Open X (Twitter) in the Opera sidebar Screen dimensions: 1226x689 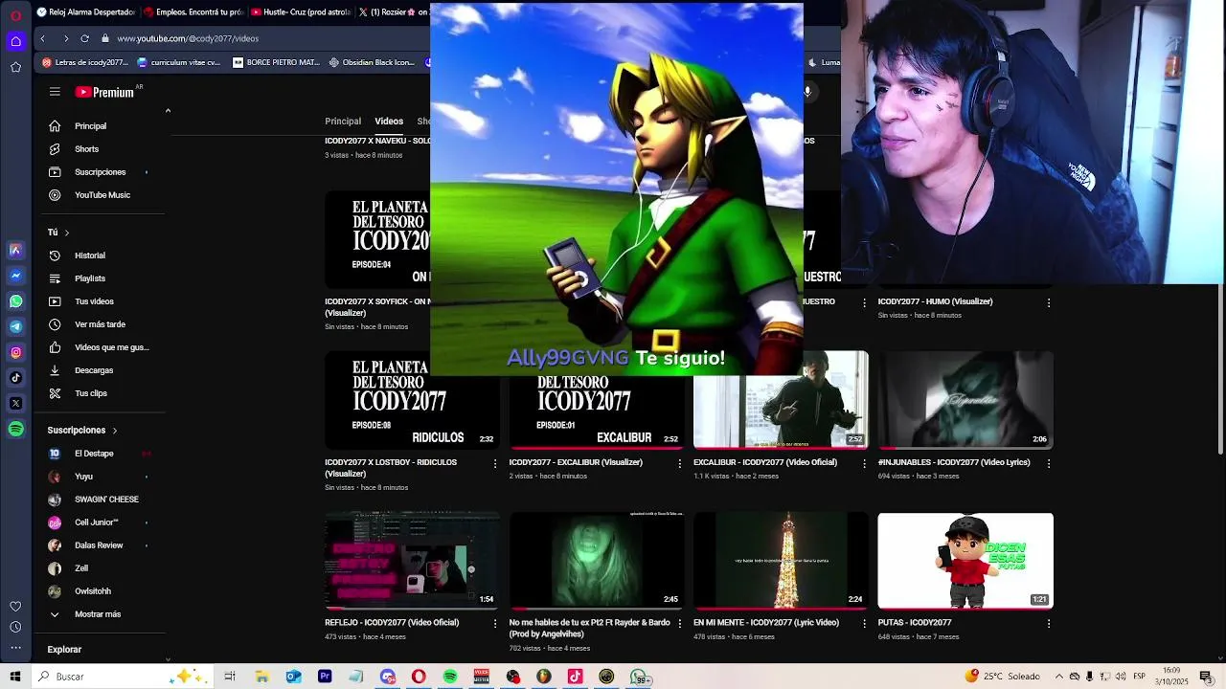(16, 403)
